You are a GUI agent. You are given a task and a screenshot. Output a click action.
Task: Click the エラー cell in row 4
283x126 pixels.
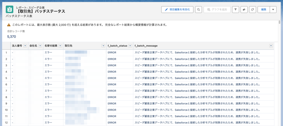coord(53,72)
